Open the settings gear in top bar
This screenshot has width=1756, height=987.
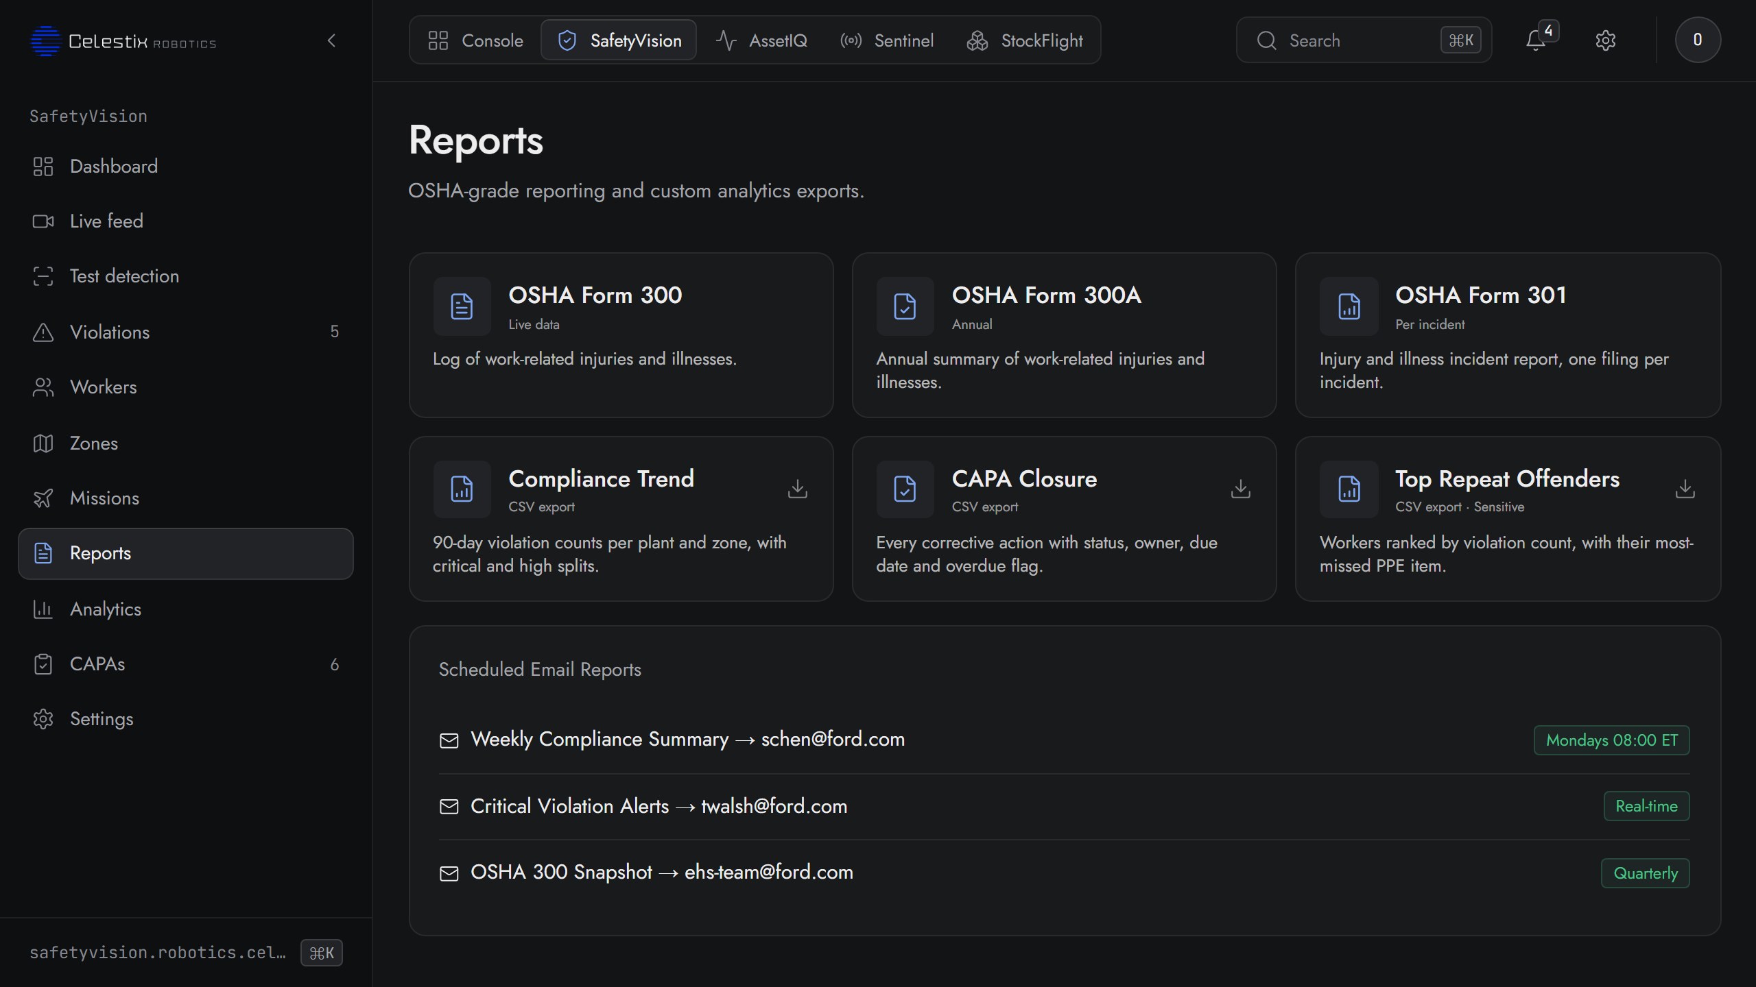(1605, 40)
